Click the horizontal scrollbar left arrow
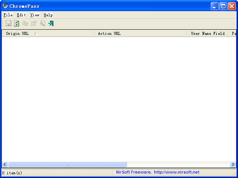Viewport: 238px width, 178px height. coord(5,164)
